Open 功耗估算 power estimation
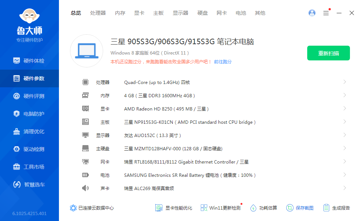Screen dimensions: 361x221 point(264,208)
